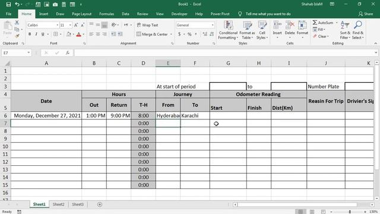Click the Save icon in Quick Access Toolbar
This screenshot has height=214, width=380.
point(8,4)
